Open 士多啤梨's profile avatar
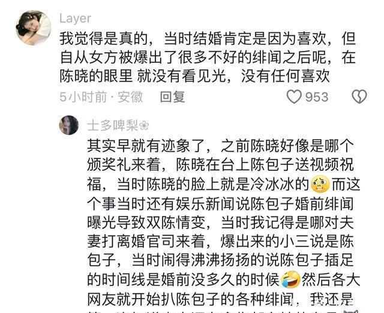This screenshot has height=313, width=384. pos(69,125)
